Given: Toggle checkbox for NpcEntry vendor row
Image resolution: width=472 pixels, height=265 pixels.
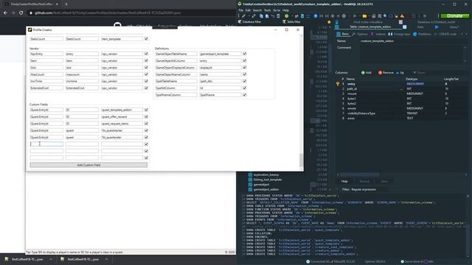Looking at the screenshot, I should coord(146,54).
